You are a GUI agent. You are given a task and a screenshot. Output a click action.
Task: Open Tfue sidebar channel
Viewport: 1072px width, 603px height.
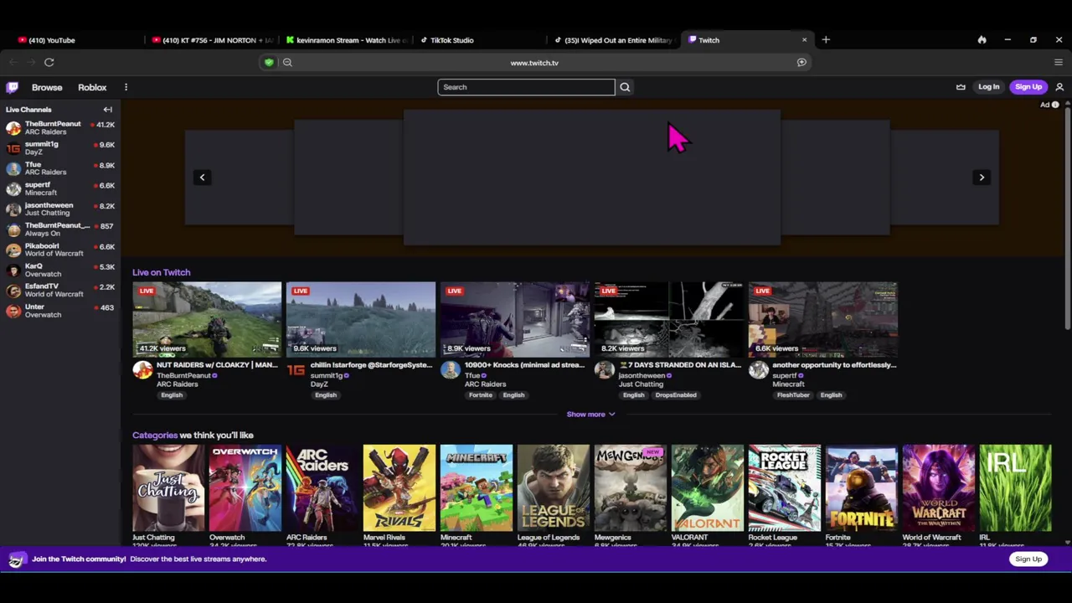tap(60, 168)
